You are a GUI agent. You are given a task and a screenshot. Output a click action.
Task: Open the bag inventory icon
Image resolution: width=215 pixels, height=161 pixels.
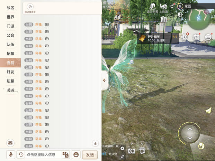[x=196, y=38]
